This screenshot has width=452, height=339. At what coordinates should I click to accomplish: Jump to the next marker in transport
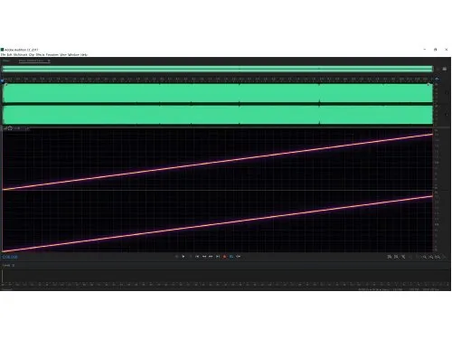[x=218, y=257]
